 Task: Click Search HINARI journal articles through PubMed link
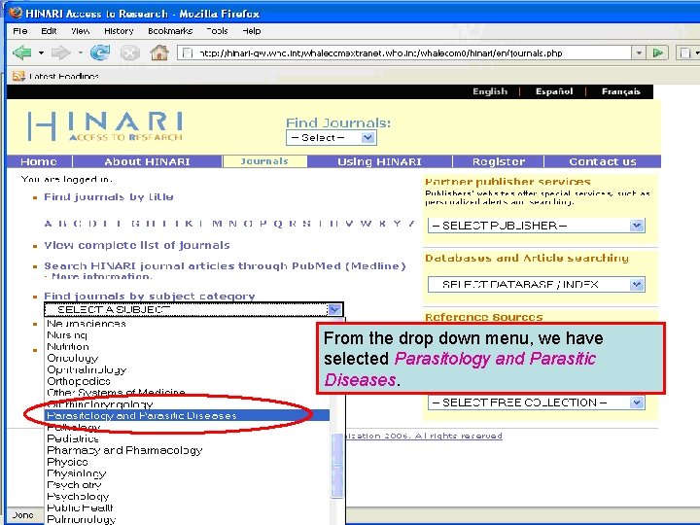point(225,266)
